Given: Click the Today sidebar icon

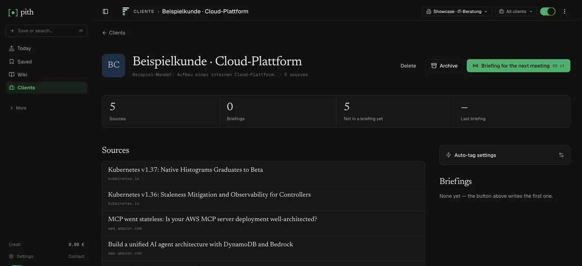Looking at the screenshot, I should (x=12, y=48).
